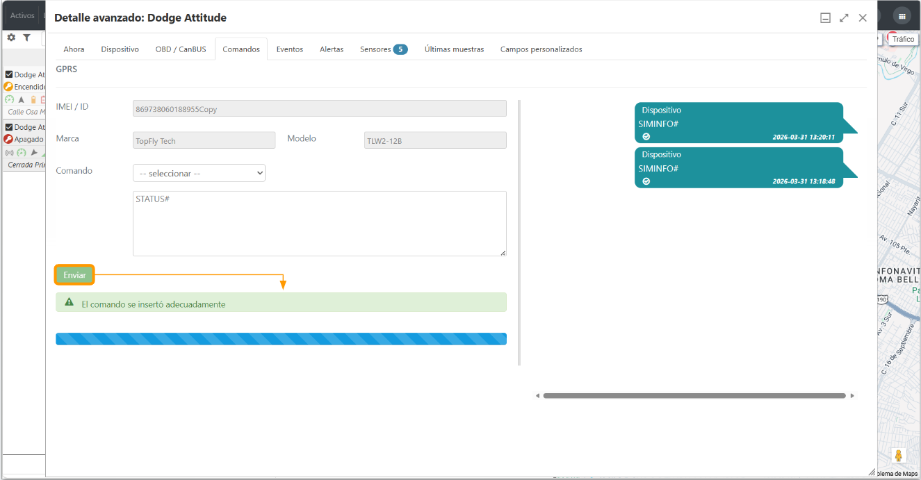The height and width of the screenshot is (480, 921).
Task: Click the orange key icon beside Encendido
Action: click(8, 87)
